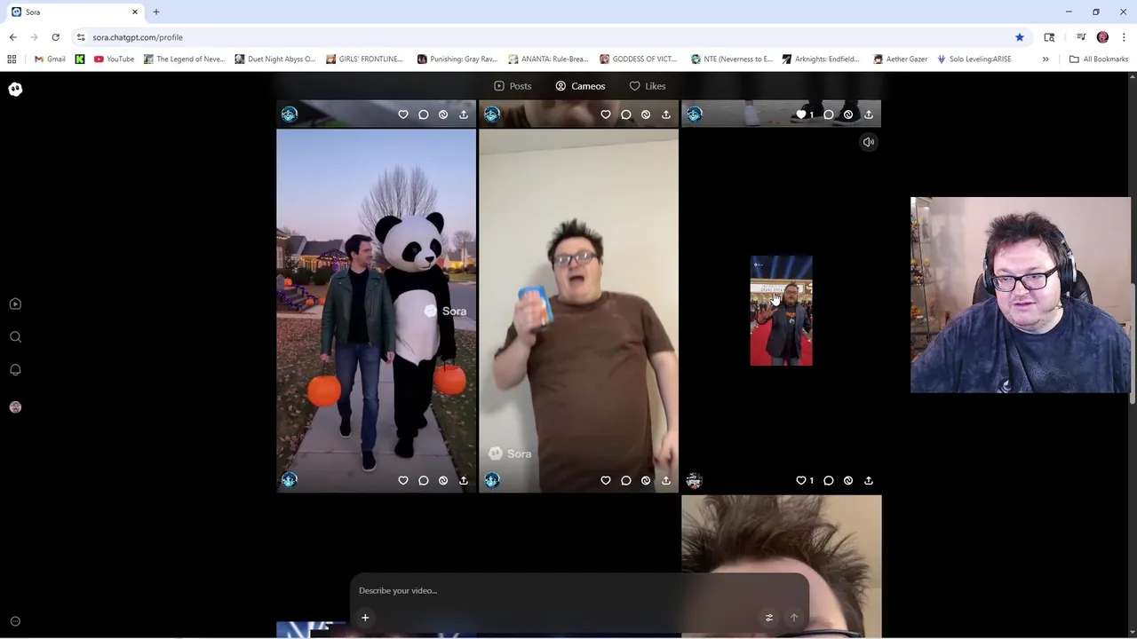Open the Chrome profile avatar

pyautogui.click(x=1102, y=37)
